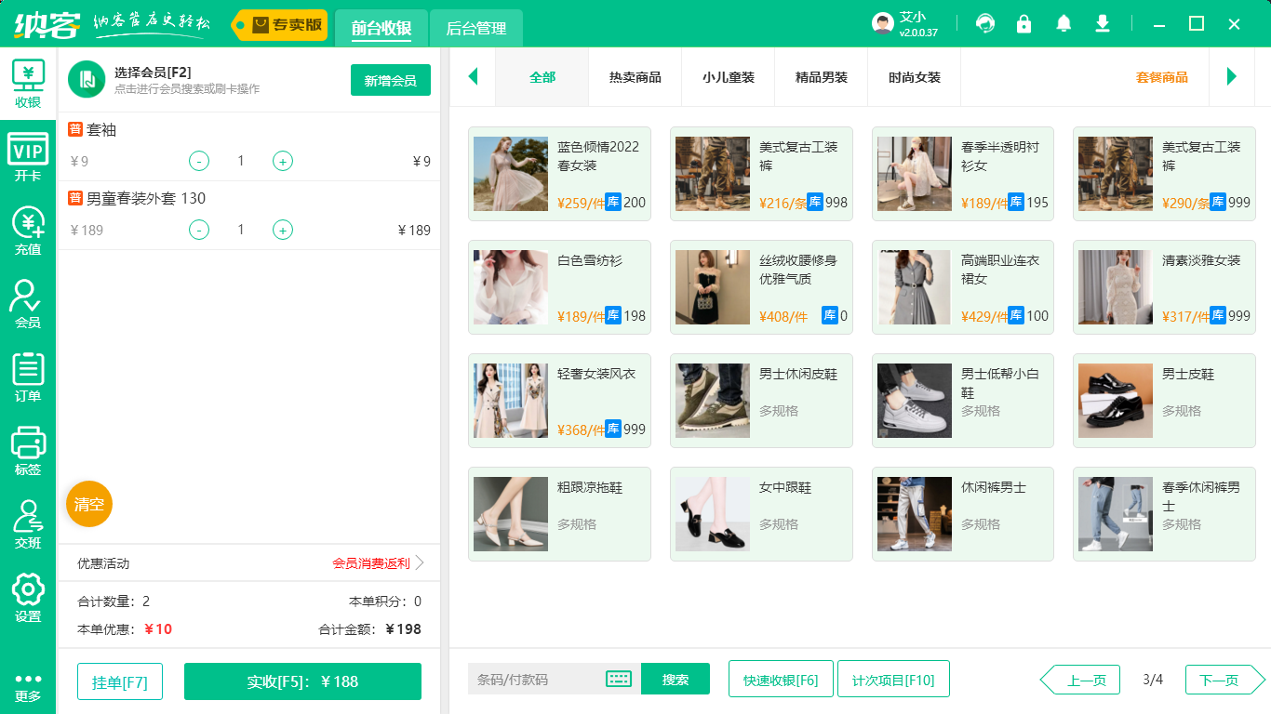
Task: Click the 新增会员 add member button
Action: pos(390,81)
